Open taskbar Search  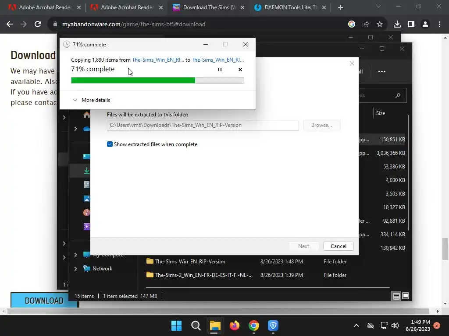point(196,325)
